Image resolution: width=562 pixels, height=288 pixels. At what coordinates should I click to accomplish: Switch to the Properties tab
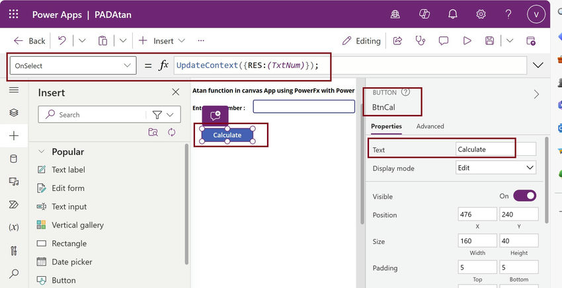click(386, 126)
